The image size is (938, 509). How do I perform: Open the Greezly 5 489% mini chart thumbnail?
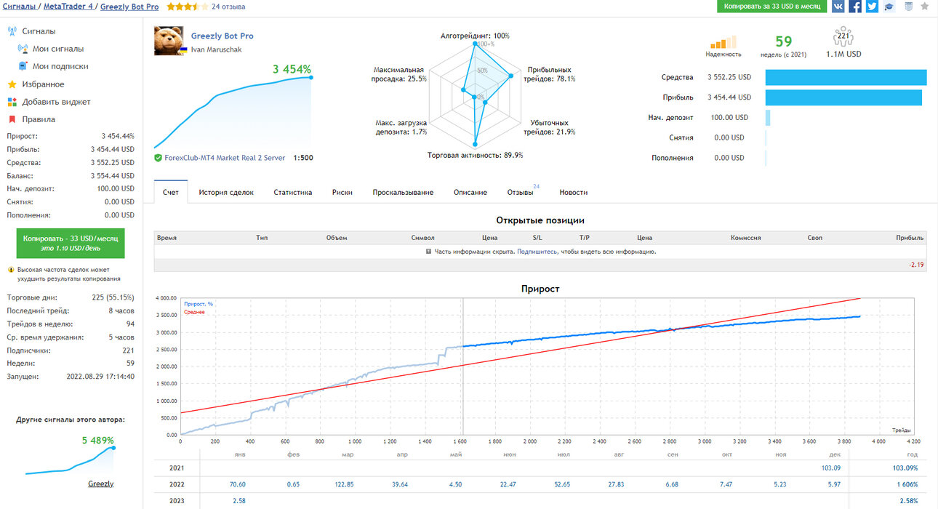(71, 460)
